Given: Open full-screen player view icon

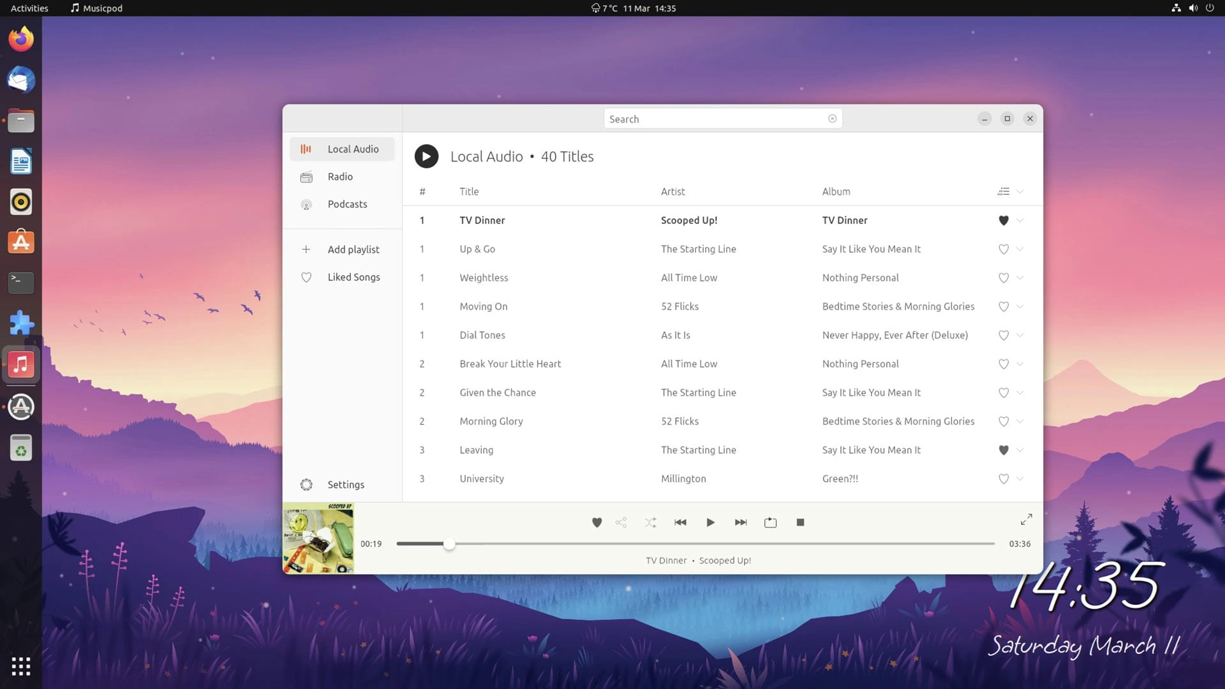Looking at the screenshot, I should click(x=1026, y=520).
